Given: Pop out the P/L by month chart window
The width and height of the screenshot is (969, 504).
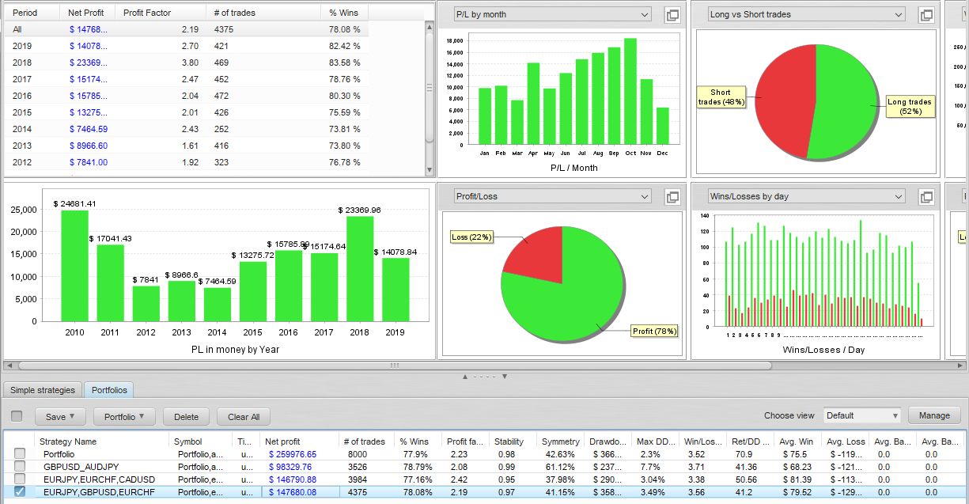Looking at the screenshot, I should tap(672, 15).
